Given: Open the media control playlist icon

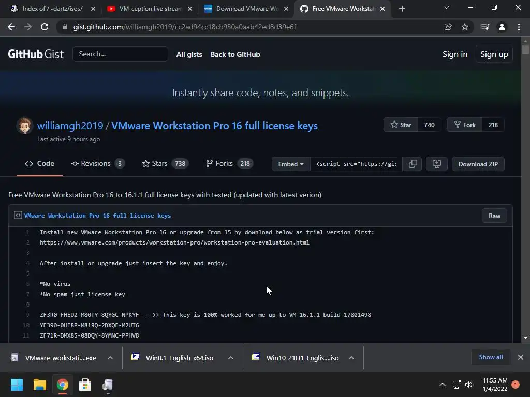Looking at the screenshot, I should [485, 27].
